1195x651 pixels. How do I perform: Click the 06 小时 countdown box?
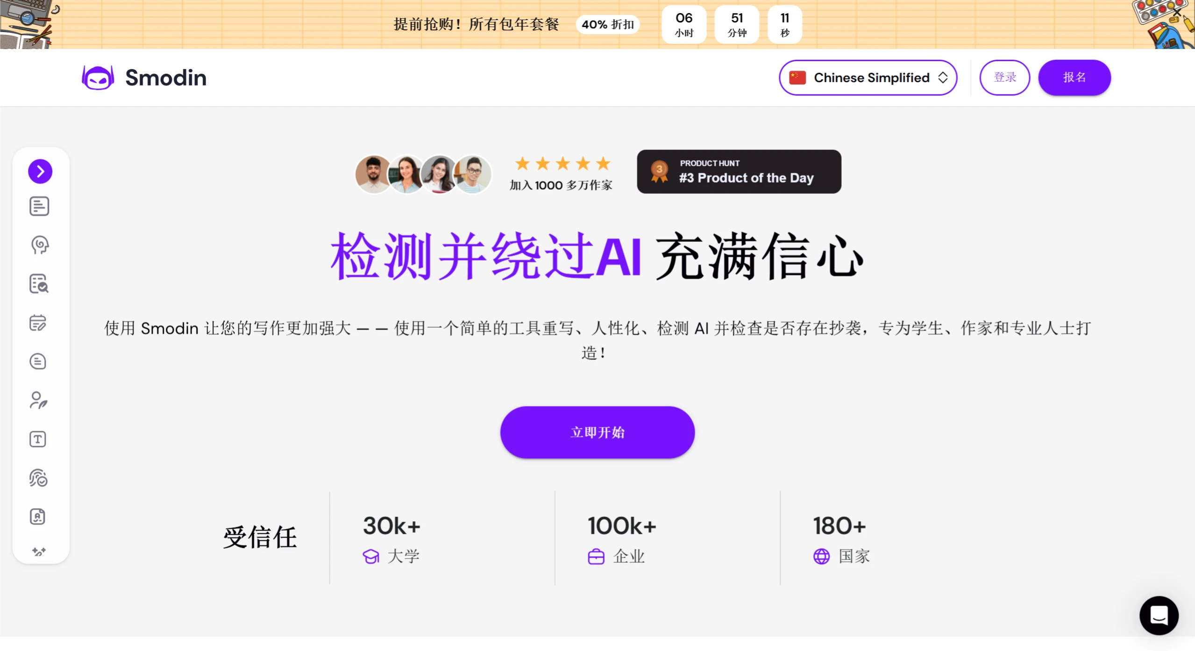pos(684,24)
